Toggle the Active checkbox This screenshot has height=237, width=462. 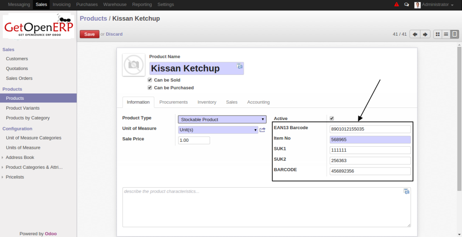click(332, 118)
